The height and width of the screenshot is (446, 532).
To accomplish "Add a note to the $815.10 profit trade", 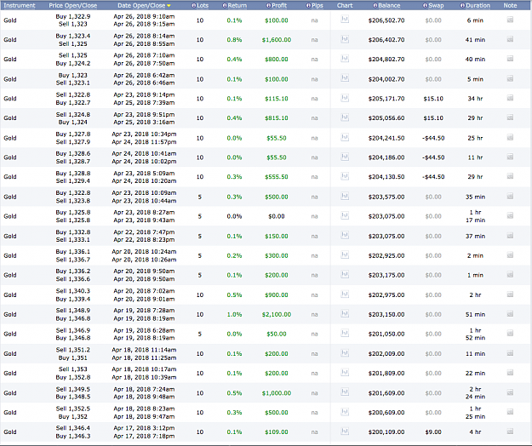I will point(510,117).
